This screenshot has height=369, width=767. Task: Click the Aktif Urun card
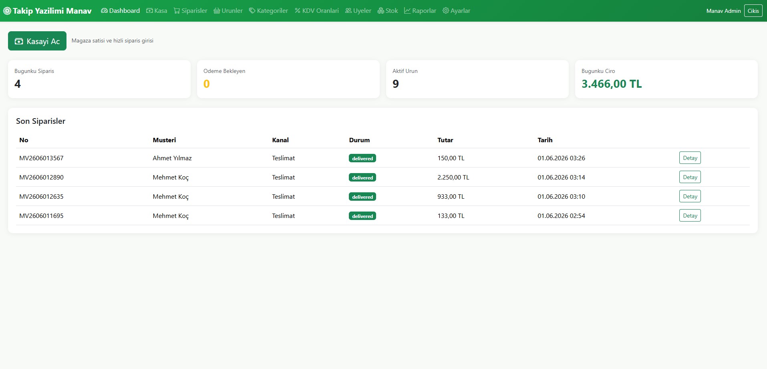pos(477,79)
